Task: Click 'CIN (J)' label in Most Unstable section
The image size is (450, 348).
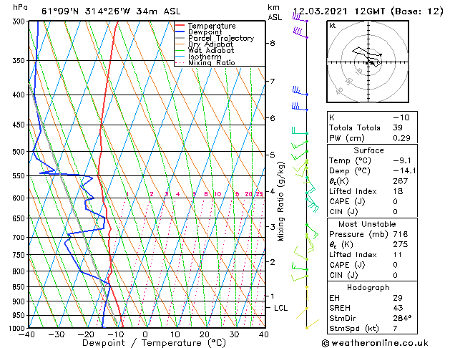Action: (x=343, y=276)
